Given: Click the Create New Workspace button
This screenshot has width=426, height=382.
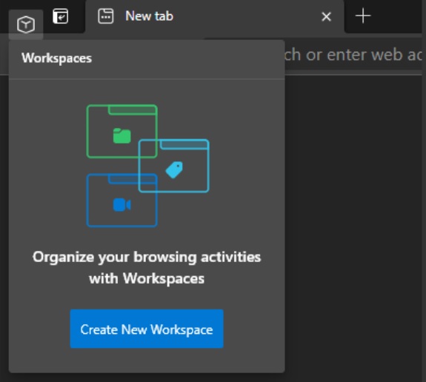Looking at the screenshot, I should [147, 329].
